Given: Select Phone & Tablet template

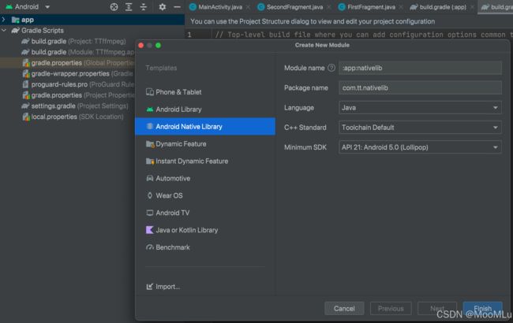Looking at the screenshot, I should click(205, 92).
